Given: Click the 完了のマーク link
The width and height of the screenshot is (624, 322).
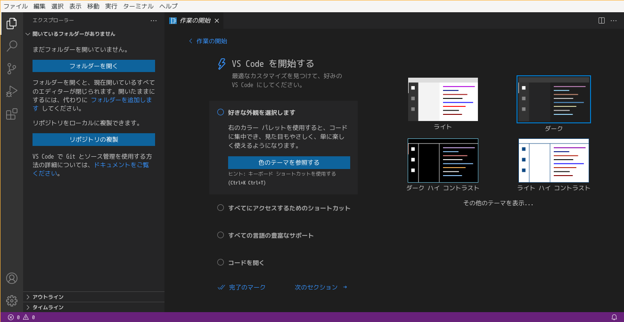Looking at the screenshot, I should click(247, 287).
